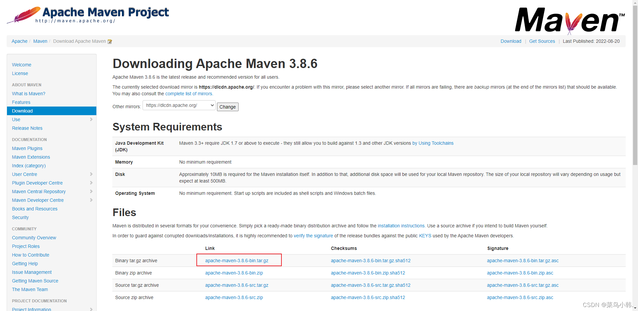This screenshot has width=638, height=311.
Task: Open the Welcome sidebar item
Action: (x=22, y=65)
